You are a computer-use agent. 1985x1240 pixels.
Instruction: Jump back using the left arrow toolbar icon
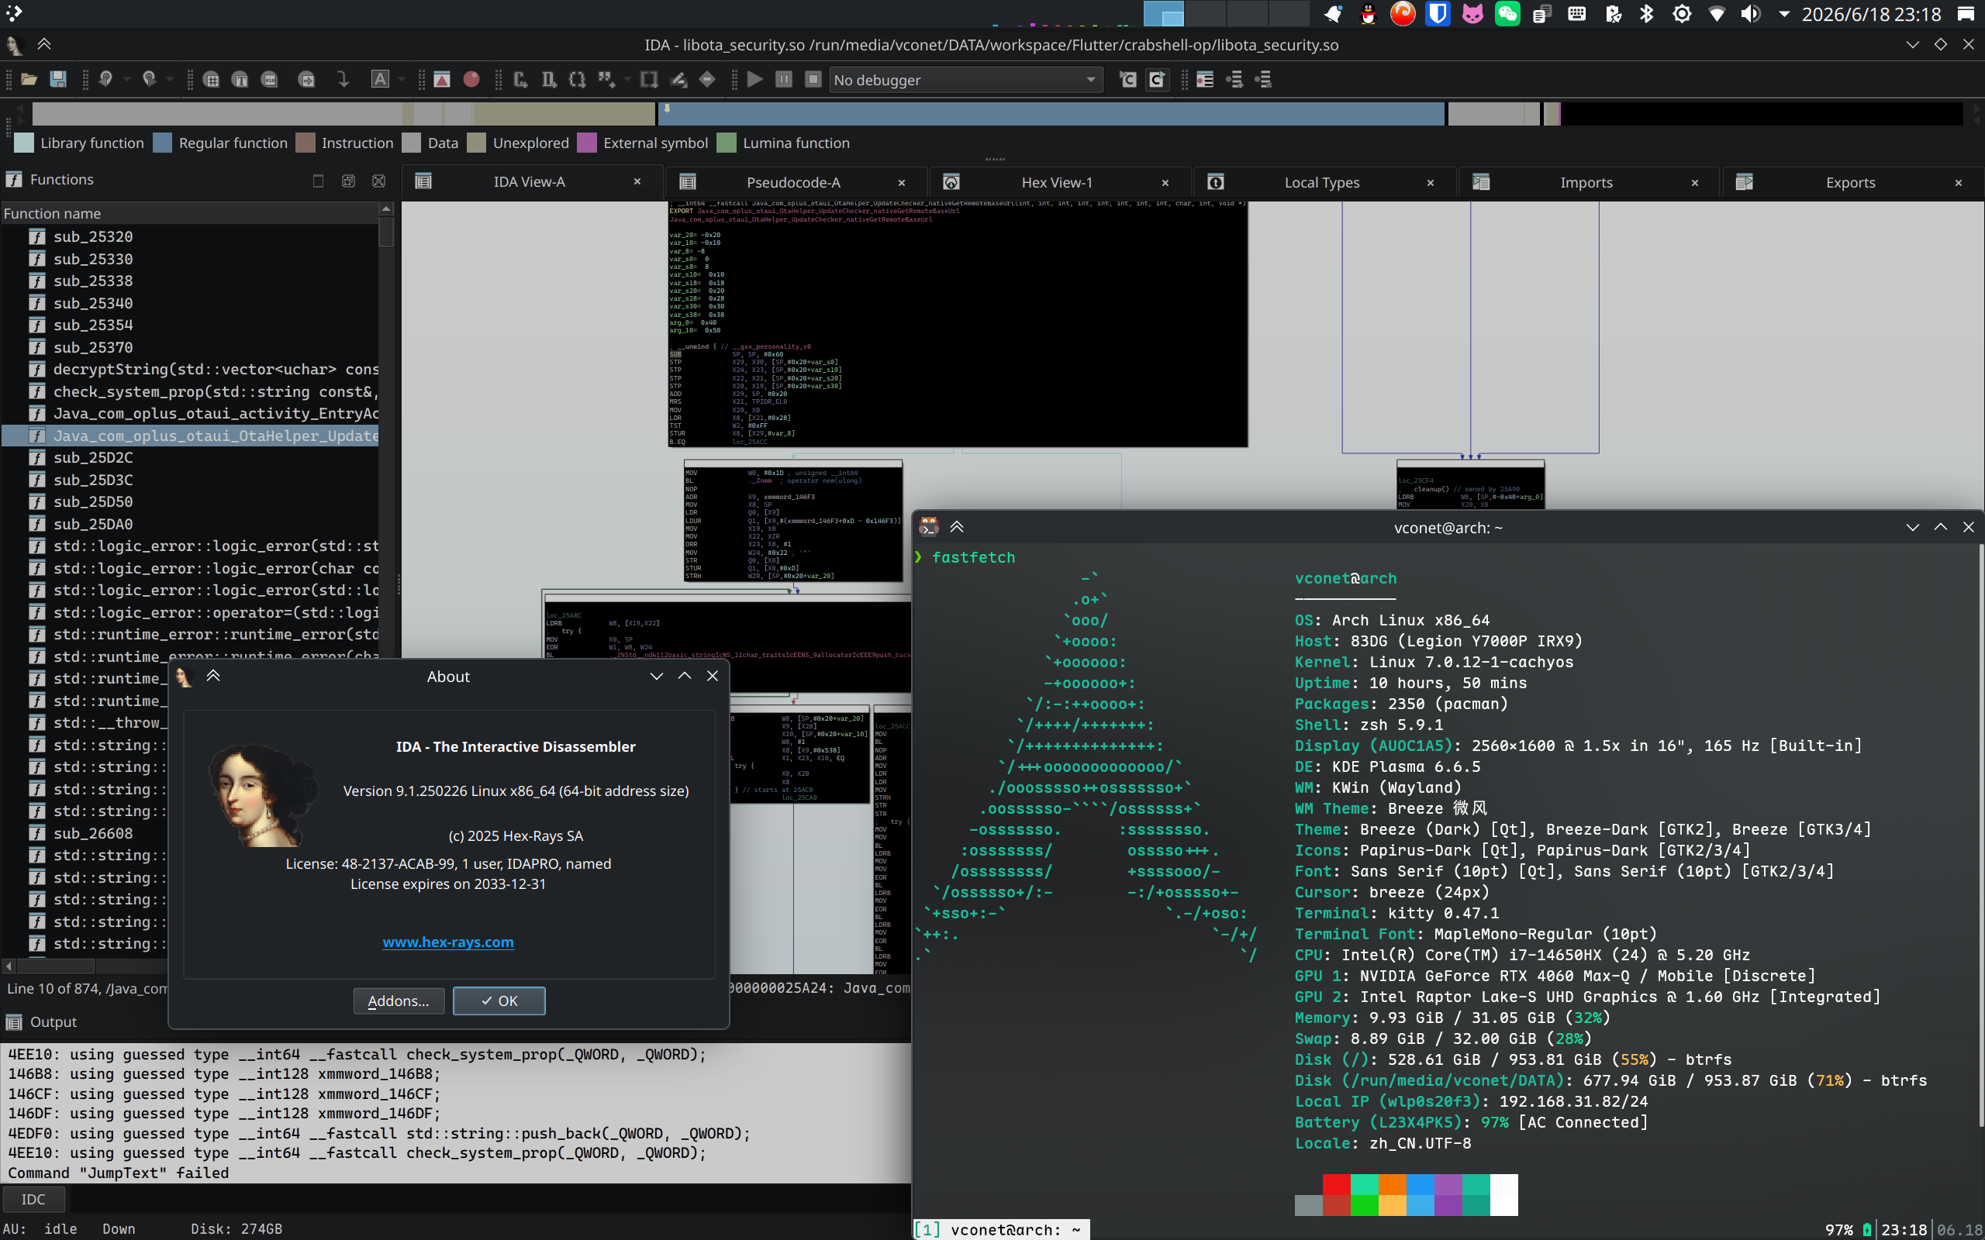pyautogui.click(x=105, y=80)
